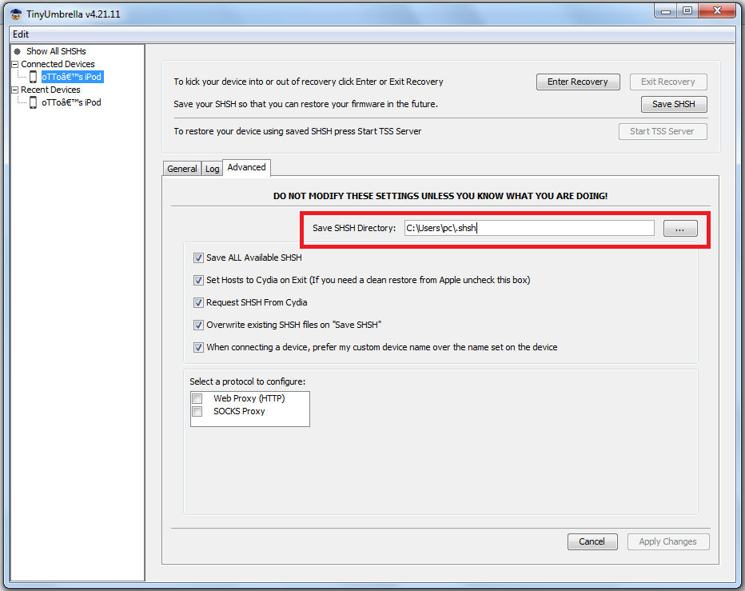Click Select a protocol to configure label
The width and height of the screenshot is (745, 591).
click(x=248, y=381)
